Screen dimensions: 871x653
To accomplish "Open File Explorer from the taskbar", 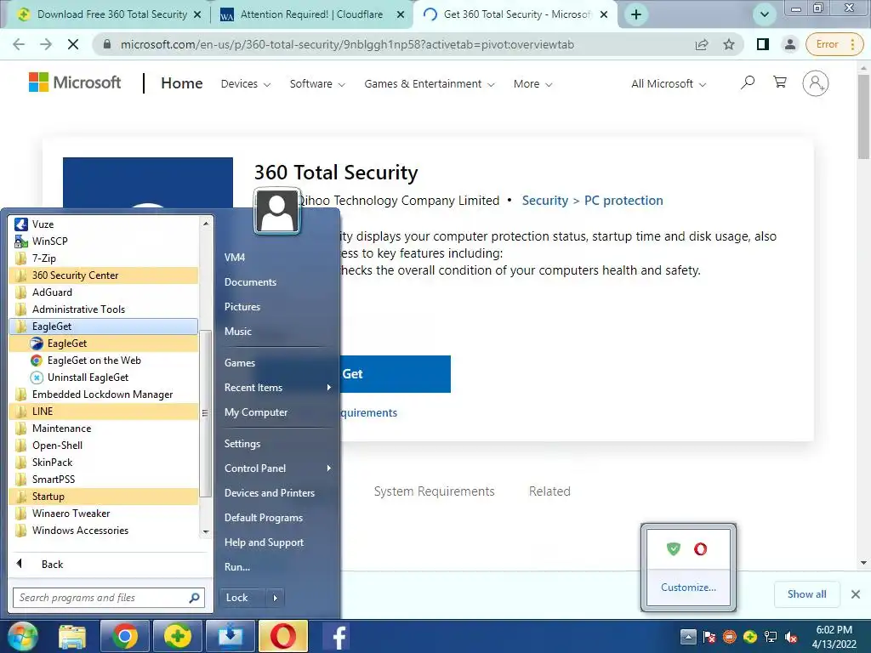I will point(72,636).
